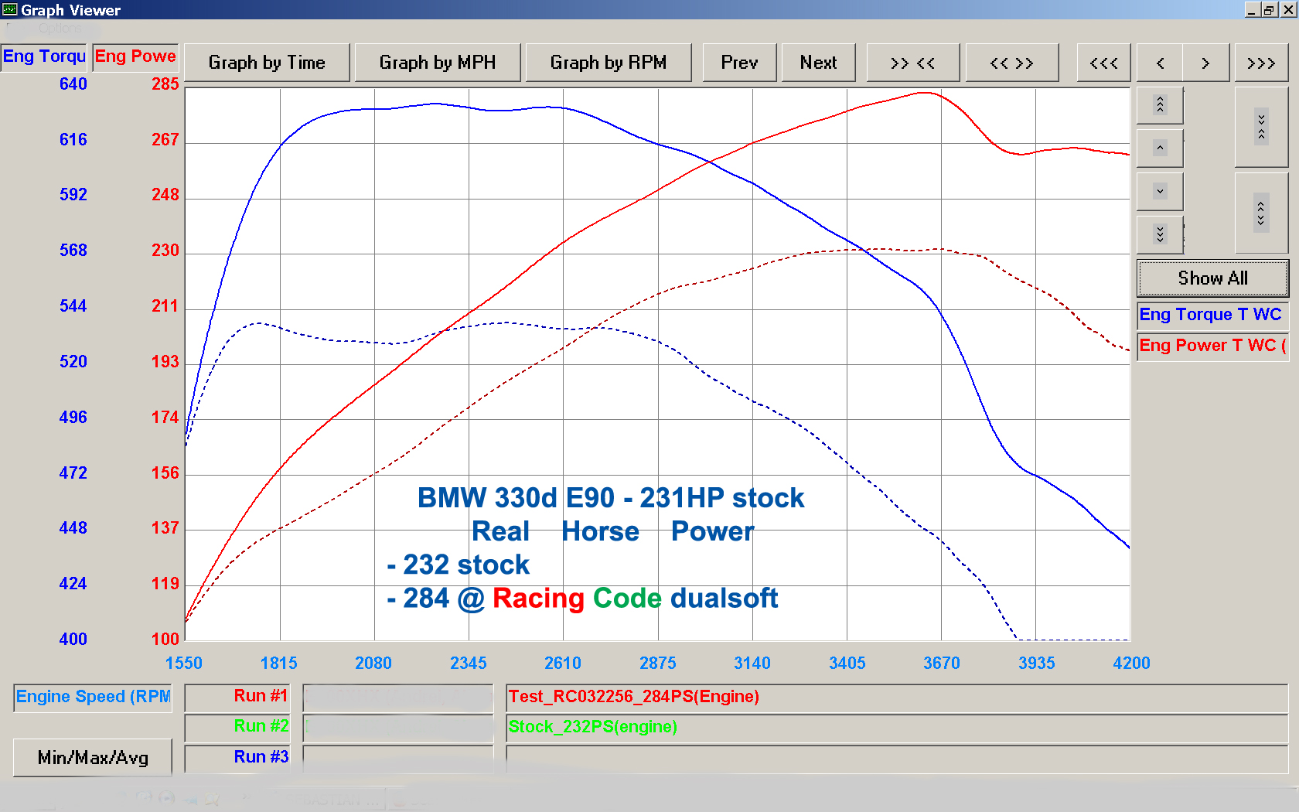
Task: Click the triple down-chevron scroll button
Action: coord(1160,234)
